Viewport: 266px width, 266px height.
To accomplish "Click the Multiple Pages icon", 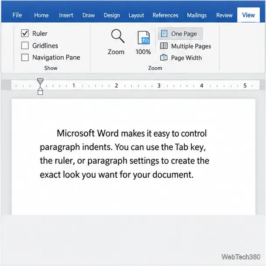I will pos(164,46).
